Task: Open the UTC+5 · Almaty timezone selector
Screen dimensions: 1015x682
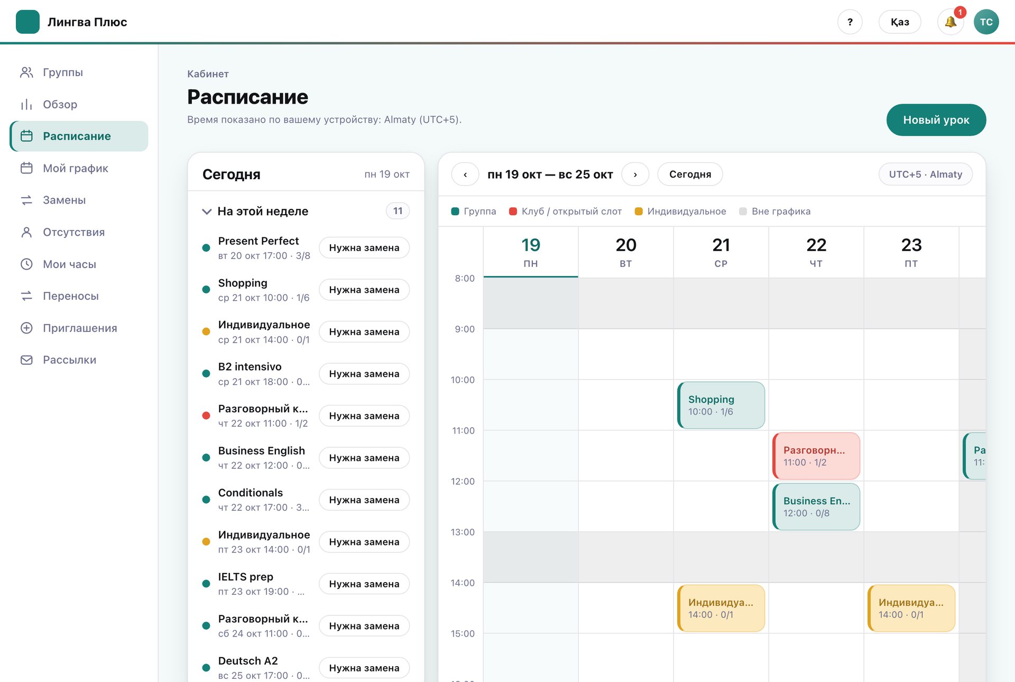Action: (x=925, y=174)
